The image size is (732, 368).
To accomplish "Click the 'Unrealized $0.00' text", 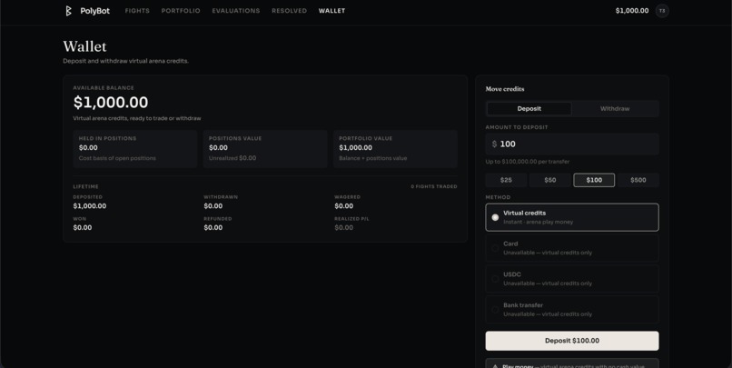I will coord(232,158).
